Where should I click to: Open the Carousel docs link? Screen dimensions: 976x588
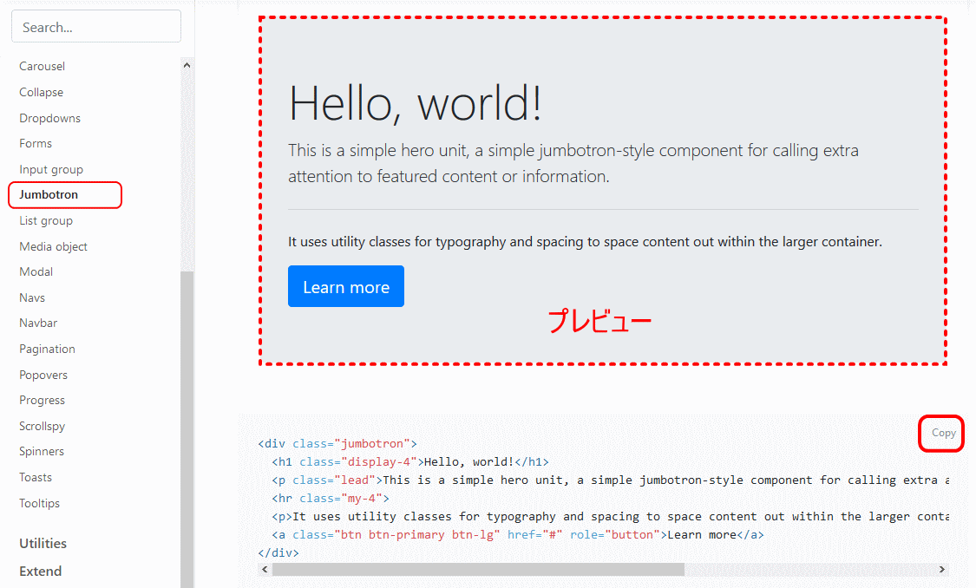click(43, 67)
